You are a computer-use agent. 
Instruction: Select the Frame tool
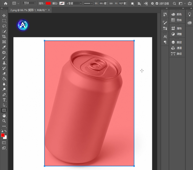tap(4, 42)
